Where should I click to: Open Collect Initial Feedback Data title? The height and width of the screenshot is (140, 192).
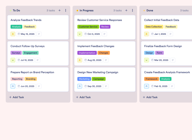[162, 20]
